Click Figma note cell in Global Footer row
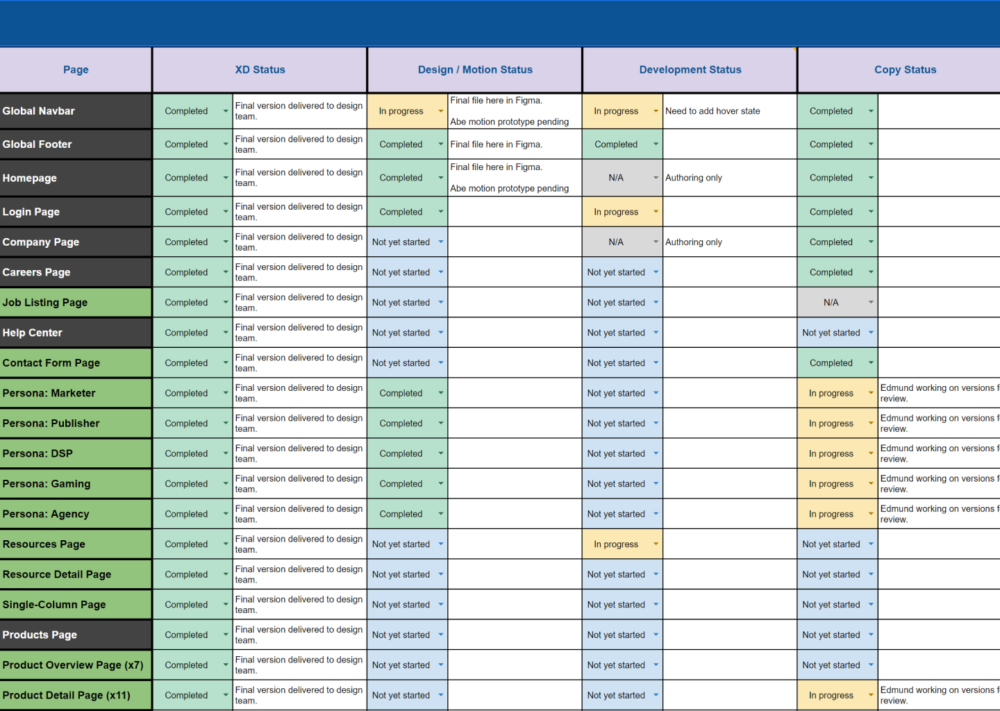 pos(515,144)
